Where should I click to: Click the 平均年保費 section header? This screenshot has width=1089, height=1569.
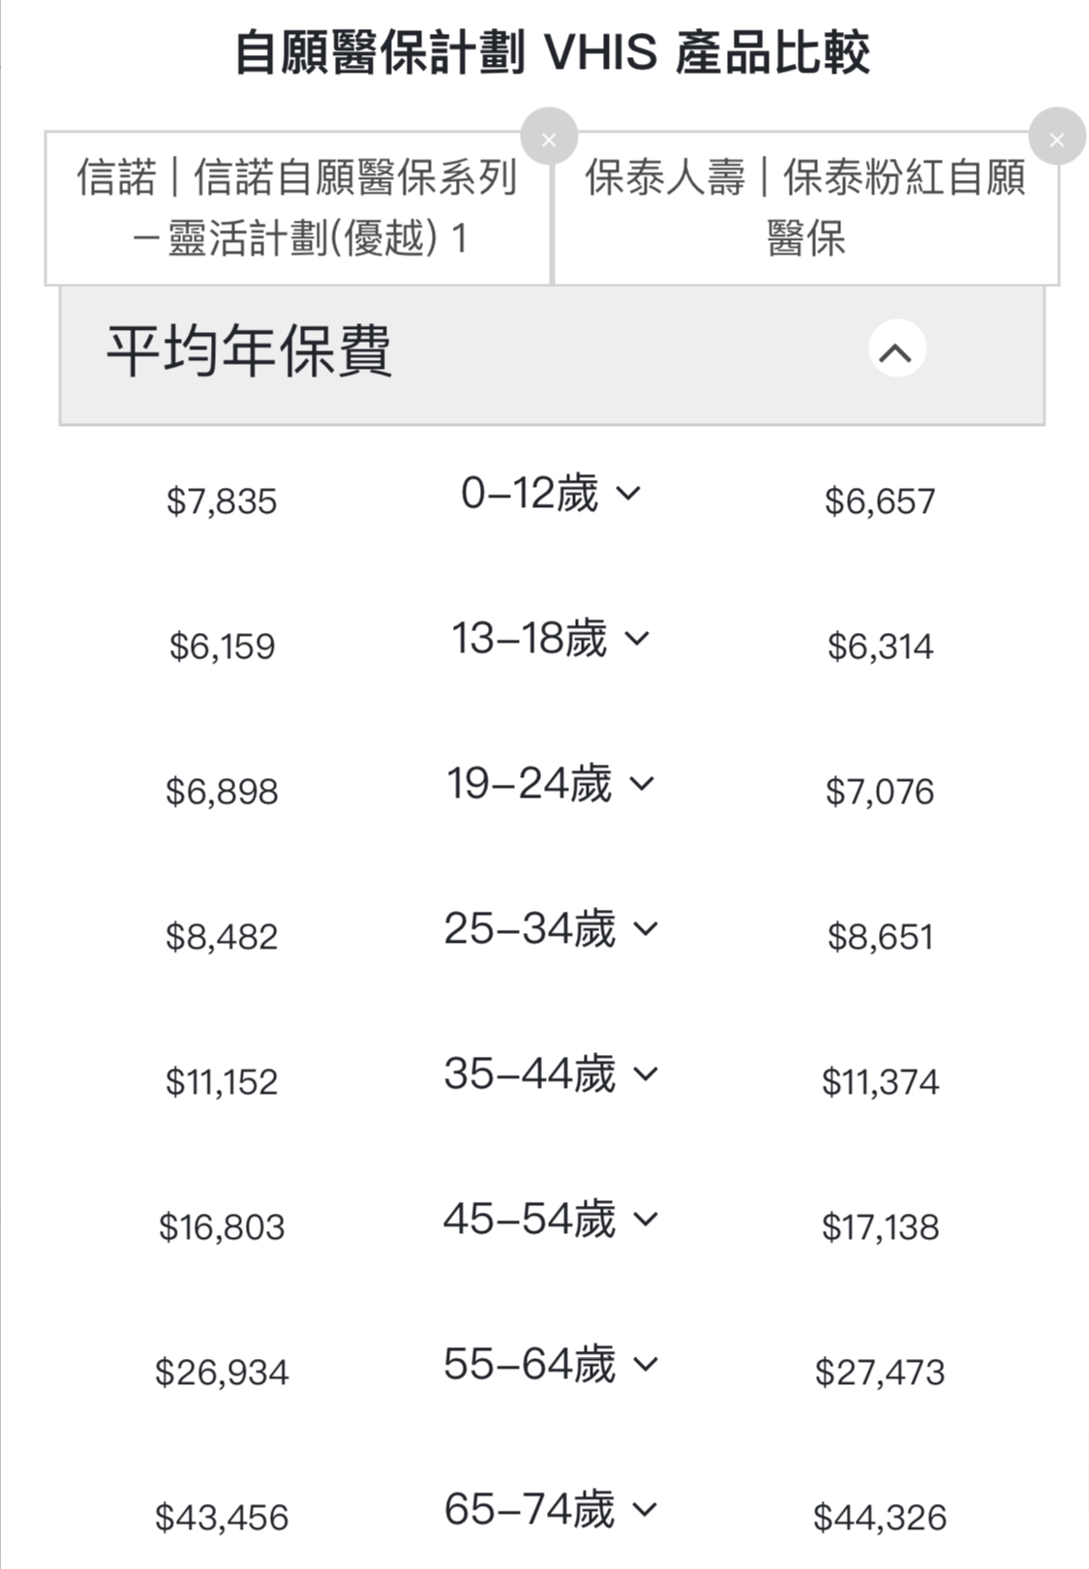(x=552, y=354)
